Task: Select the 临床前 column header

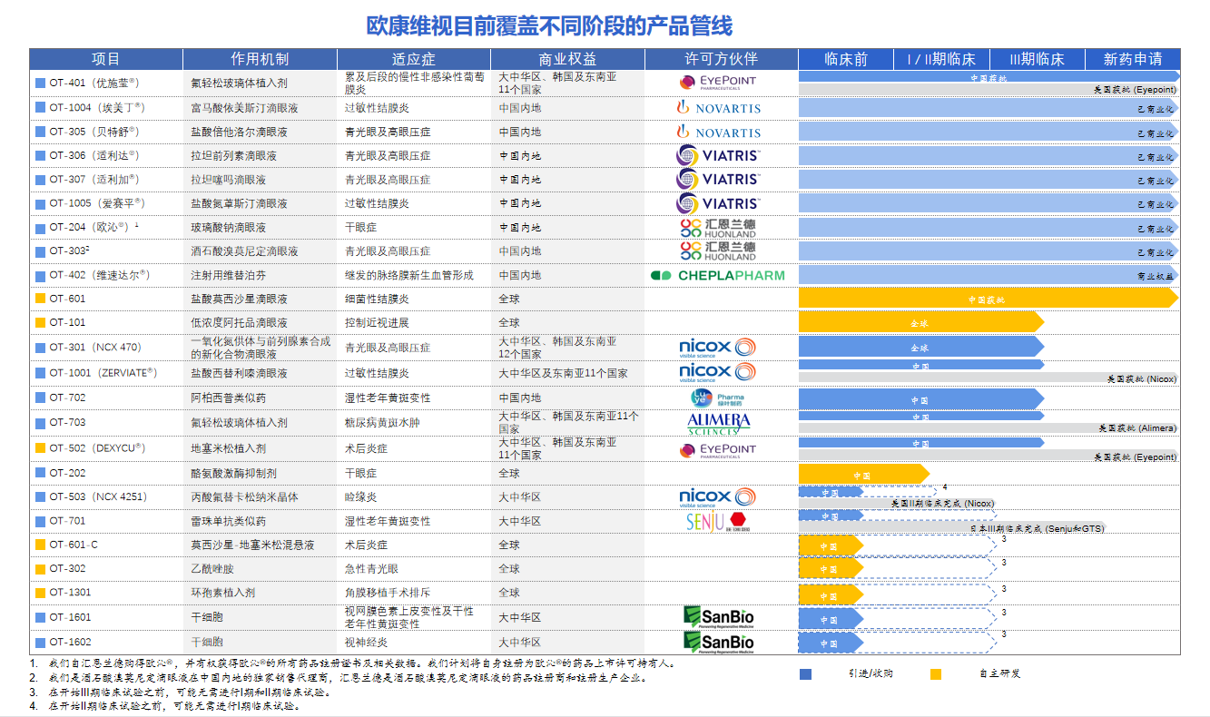Action: (846, 59)
